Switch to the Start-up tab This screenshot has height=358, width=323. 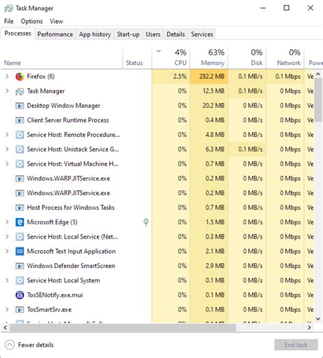[128, 35]
